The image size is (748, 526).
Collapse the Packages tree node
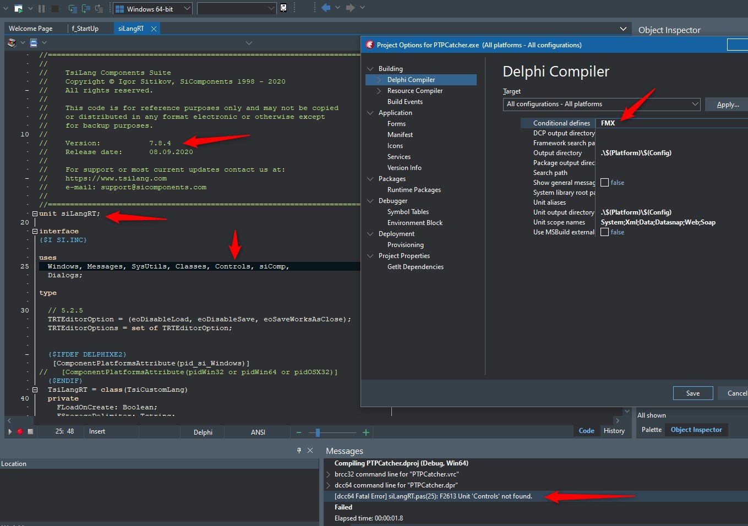pos(370,179)
